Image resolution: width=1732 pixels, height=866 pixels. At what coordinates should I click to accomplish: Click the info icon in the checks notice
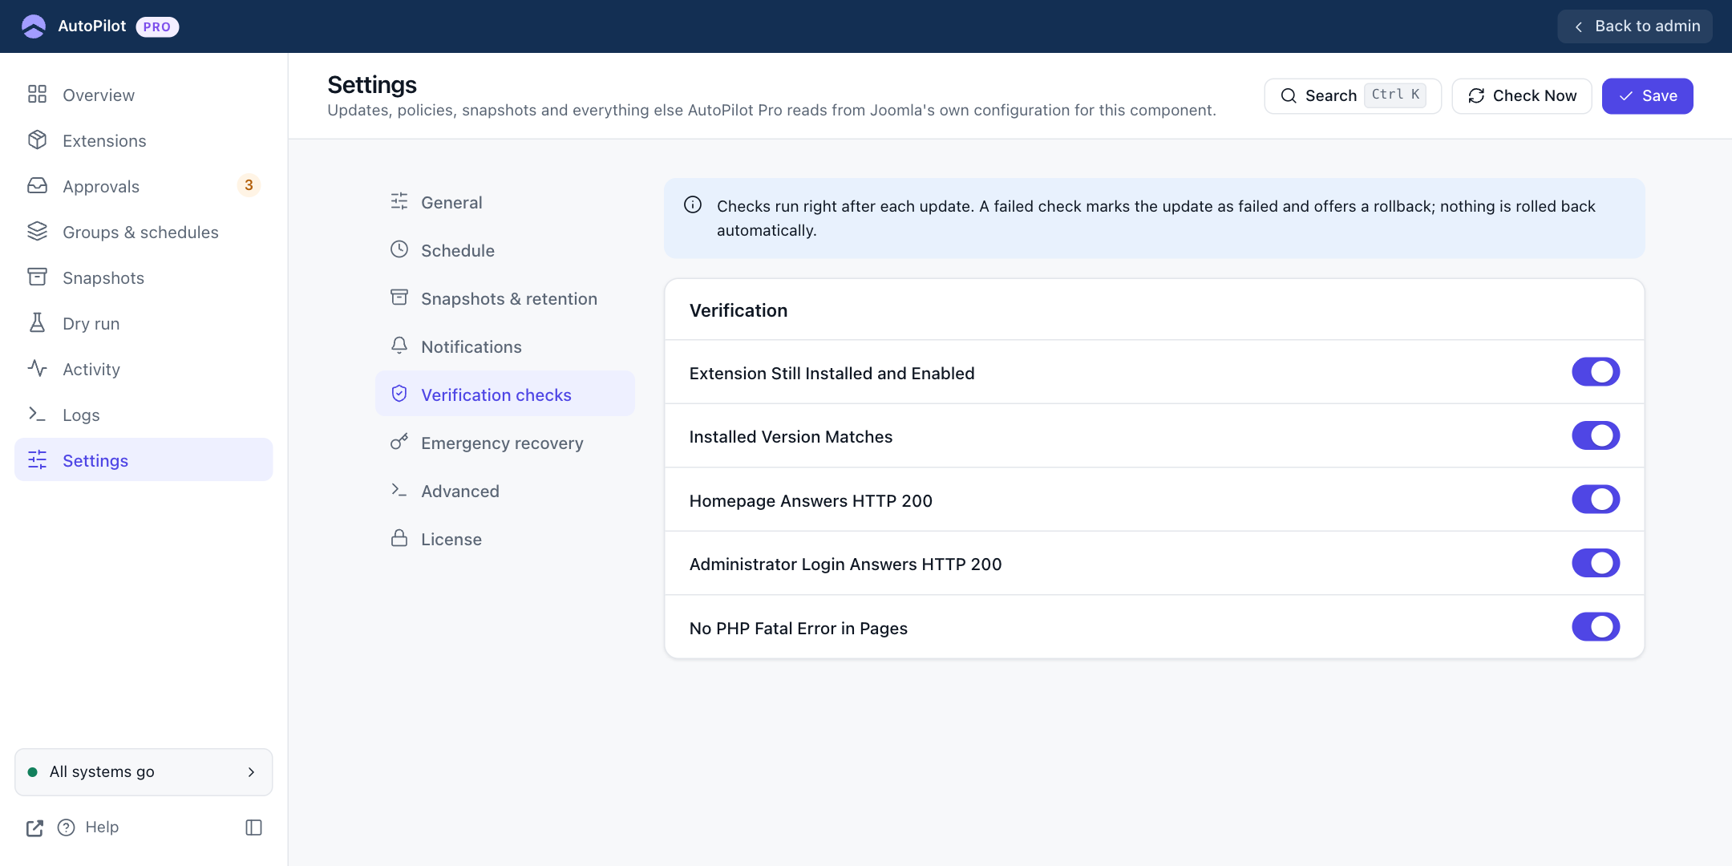(693, 205)
